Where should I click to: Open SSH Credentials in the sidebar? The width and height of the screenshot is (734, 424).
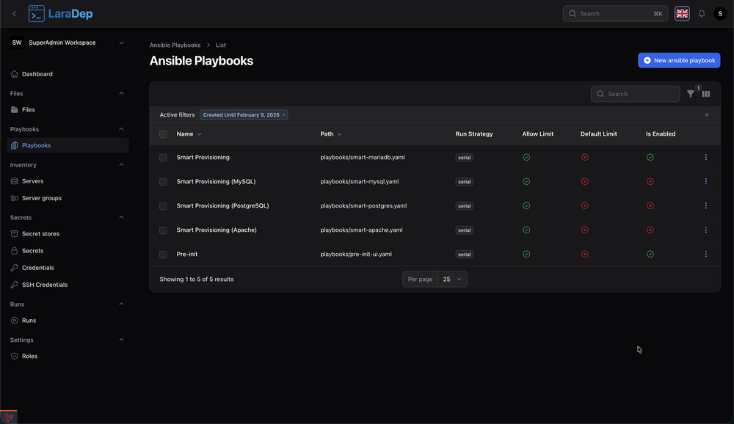(x=44, y=285)
